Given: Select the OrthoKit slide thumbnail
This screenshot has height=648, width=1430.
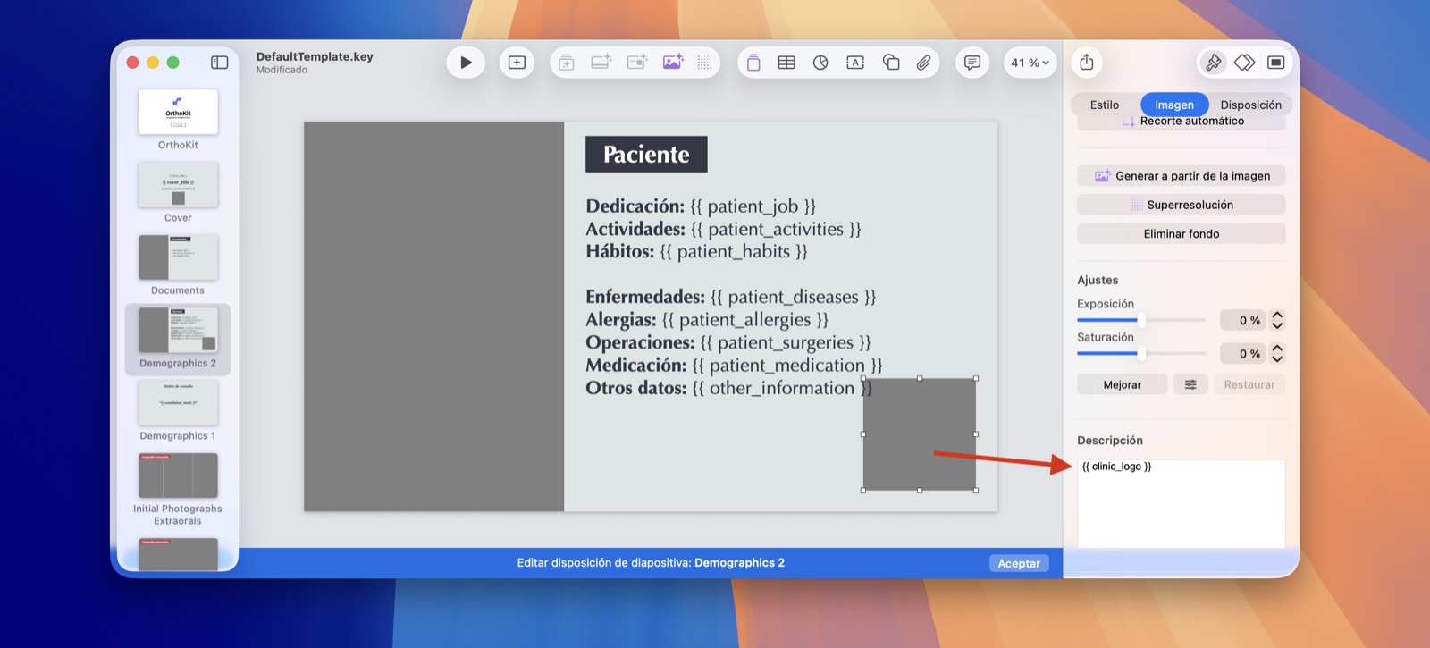Looking at the screenshot, I should click(x=178, y=112).
